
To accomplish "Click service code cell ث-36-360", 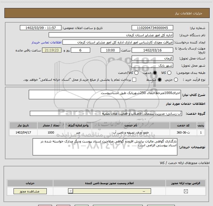I will click(x=183, y=132).
